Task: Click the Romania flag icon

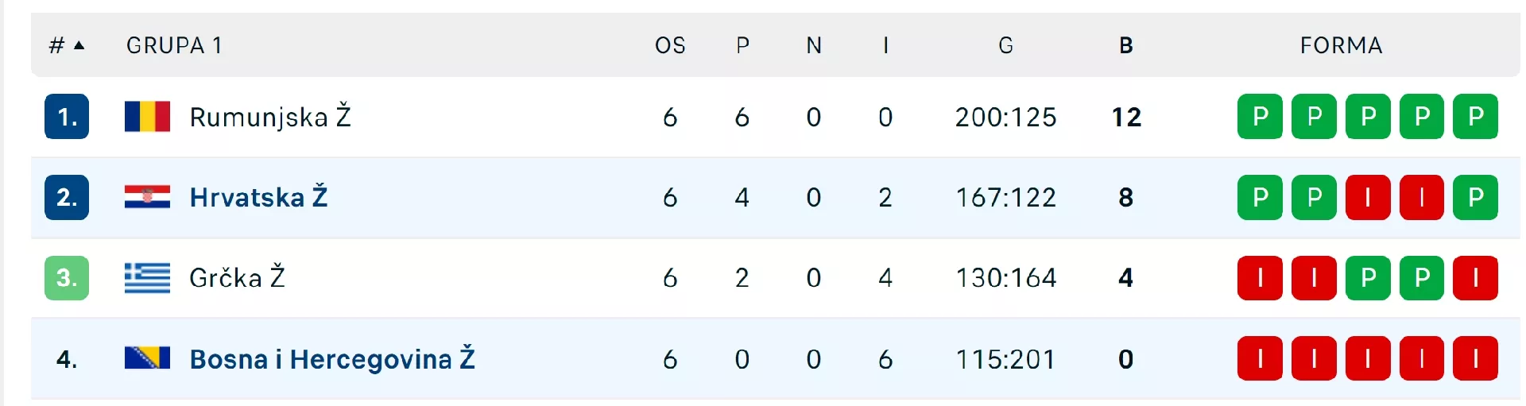Action: (x=147, y=117)
